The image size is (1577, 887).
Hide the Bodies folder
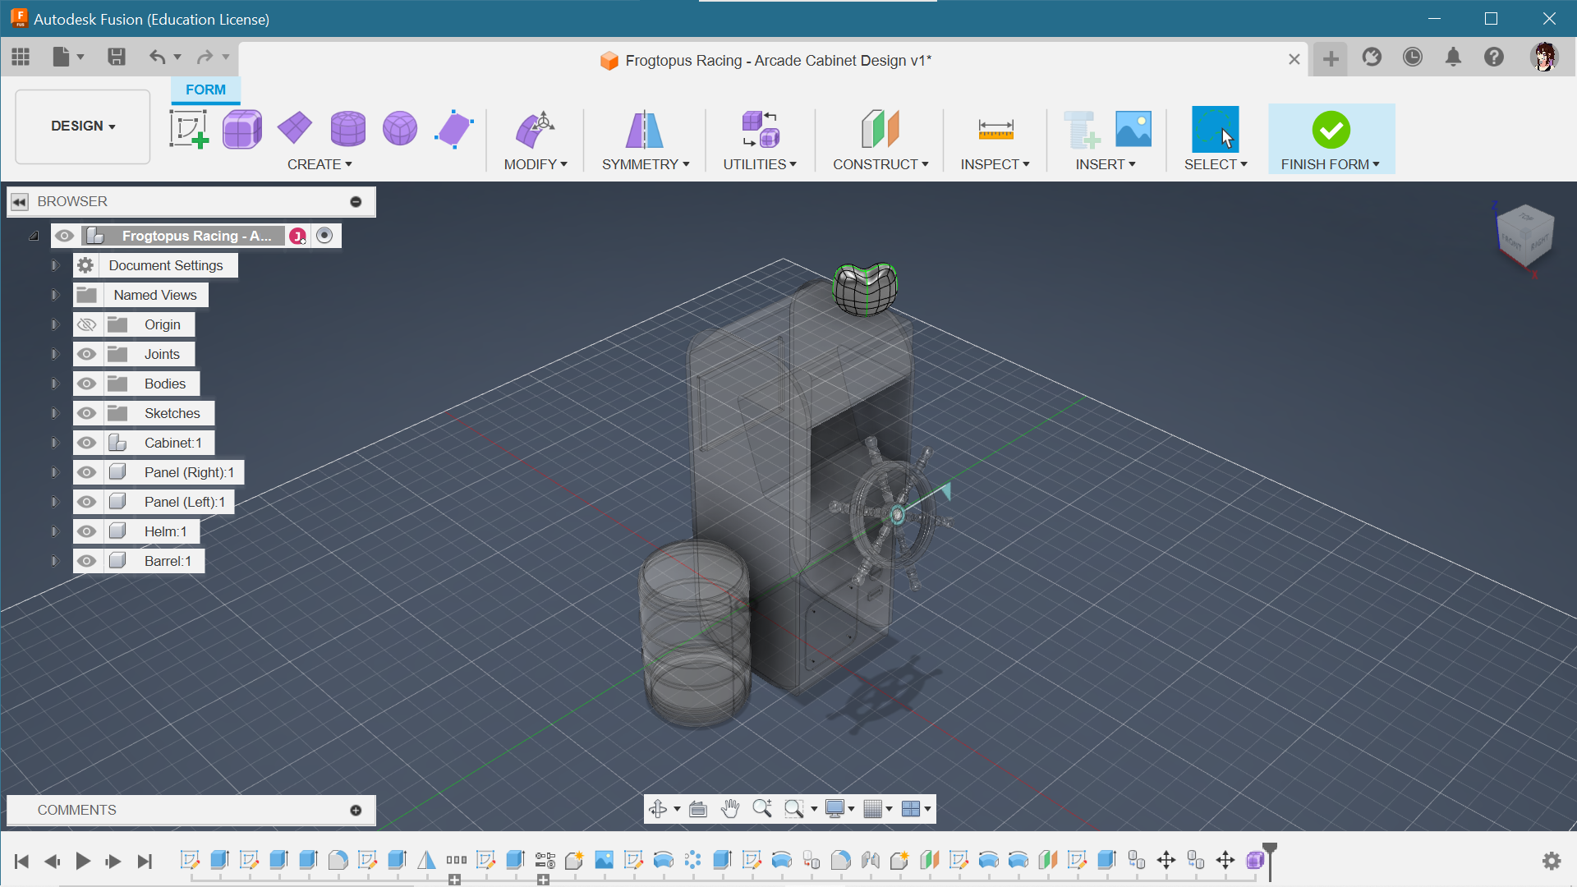tap(87, 384)
